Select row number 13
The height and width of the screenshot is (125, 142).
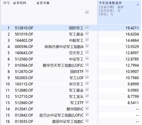[8, 103]
